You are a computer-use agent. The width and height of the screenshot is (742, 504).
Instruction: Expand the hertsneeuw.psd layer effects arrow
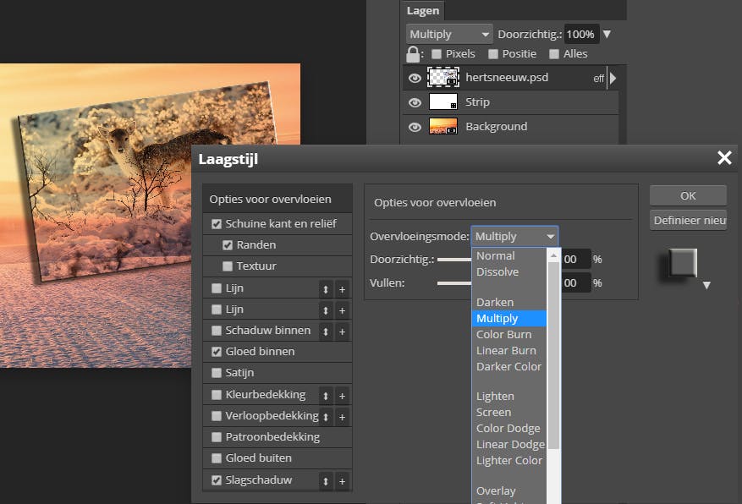click(613, 78)
